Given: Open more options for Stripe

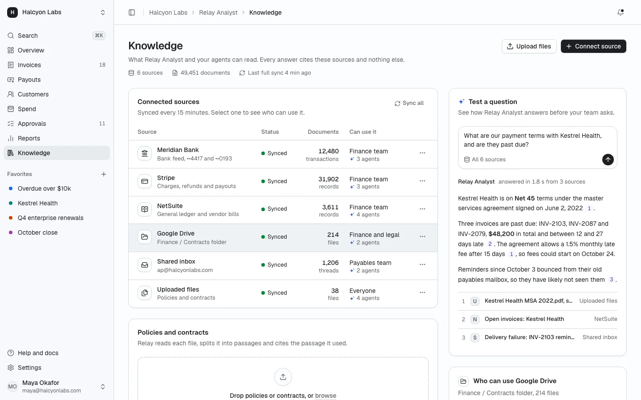Looking at the screenshot, I should click(x=422, y=181).
